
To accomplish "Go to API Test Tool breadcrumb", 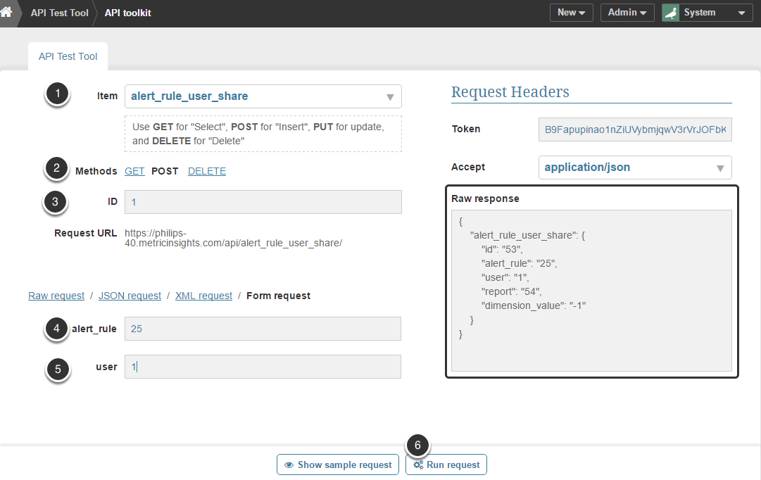I will [59, 13].
